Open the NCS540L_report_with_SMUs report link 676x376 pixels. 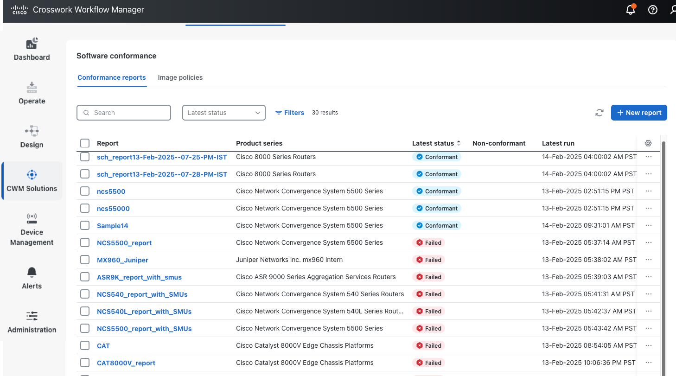[x=144, y=312]
